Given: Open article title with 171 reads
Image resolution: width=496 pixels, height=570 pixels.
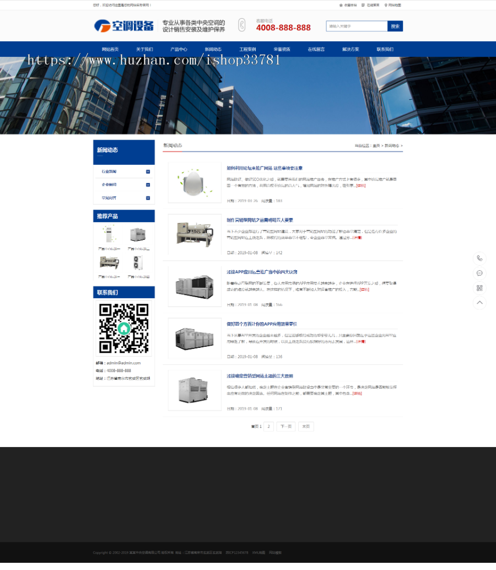Looking at the screenshot, I should 260,376.
